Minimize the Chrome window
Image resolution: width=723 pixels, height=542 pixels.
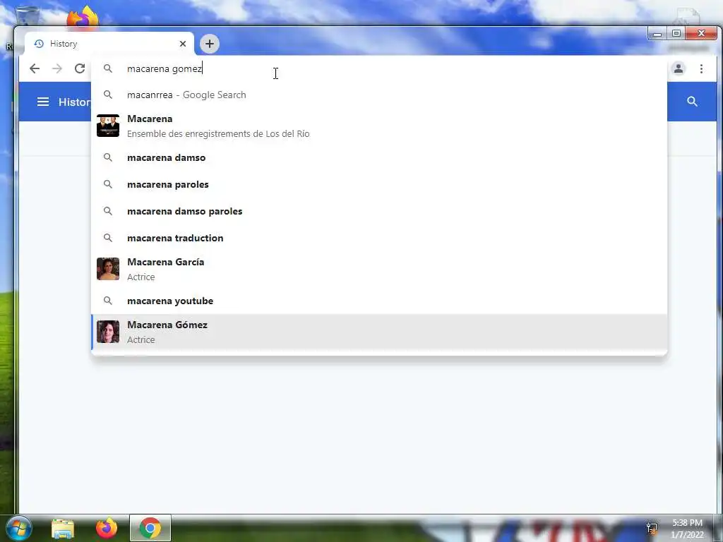657,34
